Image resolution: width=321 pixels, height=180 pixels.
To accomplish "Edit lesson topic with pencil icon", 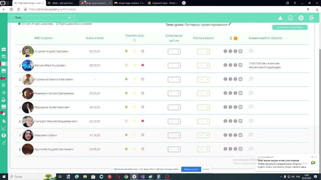I will [229, 24].
